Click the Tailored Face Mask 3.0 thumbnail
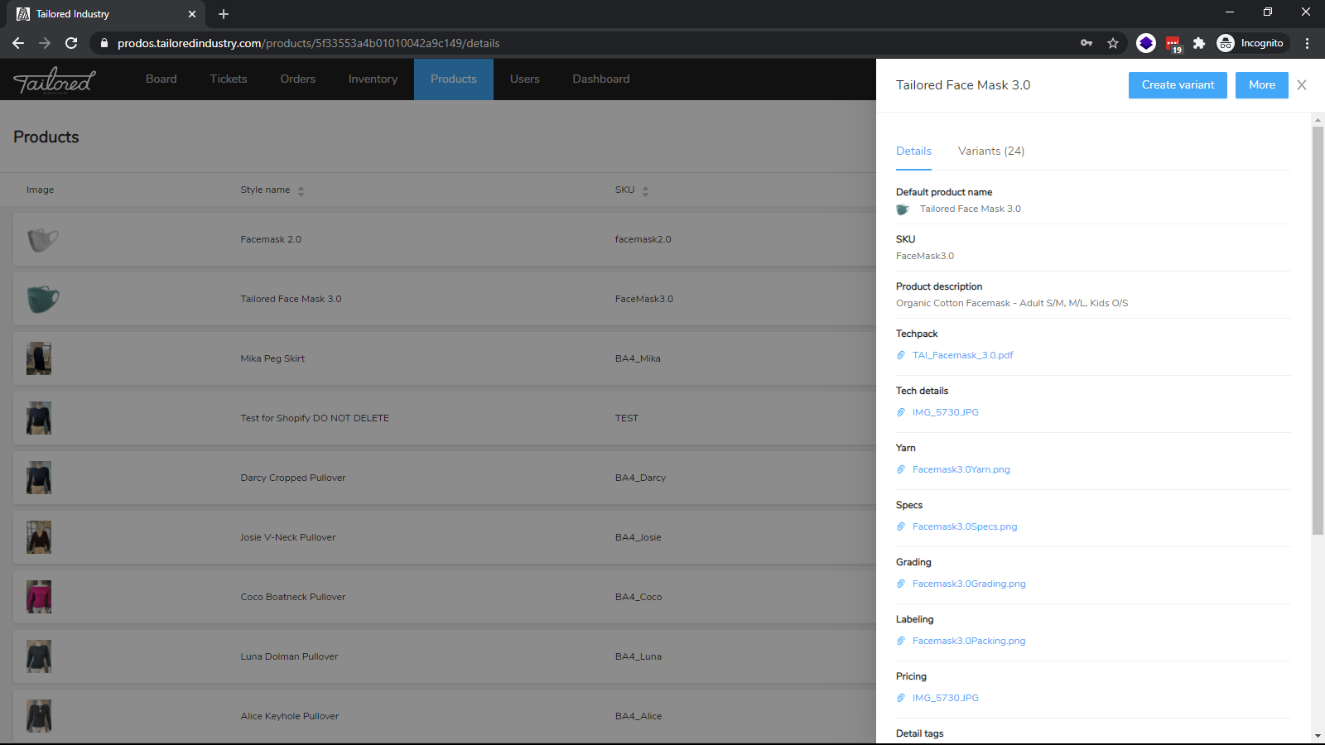 pos(42,299)
